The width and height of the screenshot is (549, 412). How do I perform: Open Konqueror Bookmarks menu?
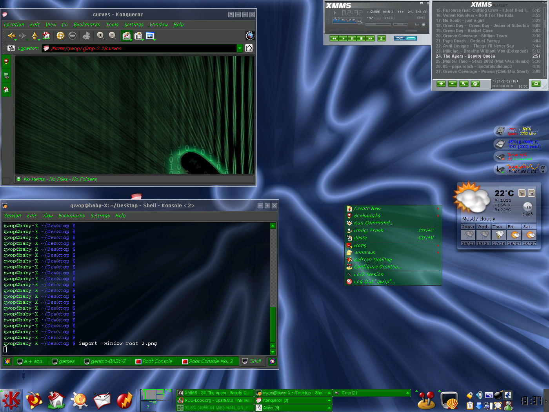coord(87,24)
